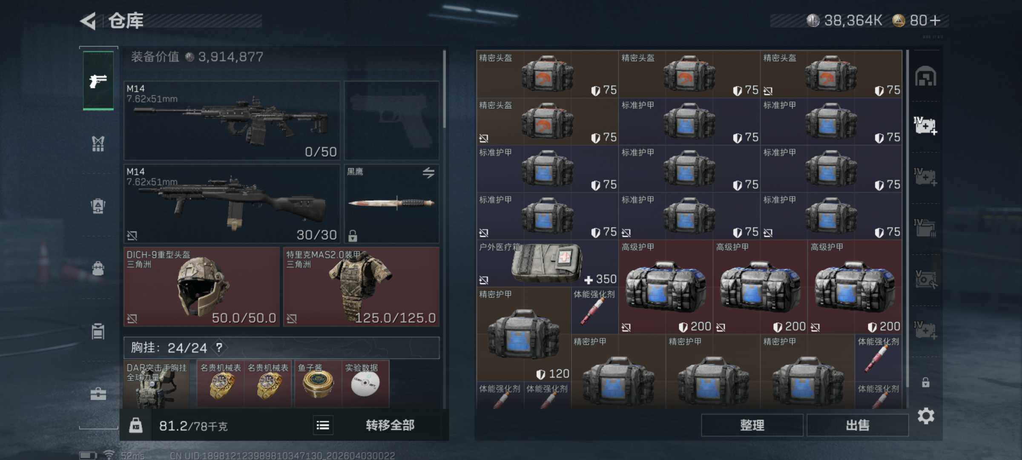The image size is (1022, 460).
Task: Select the V expansion box in the side panel
Action: (x=925, y=279)
